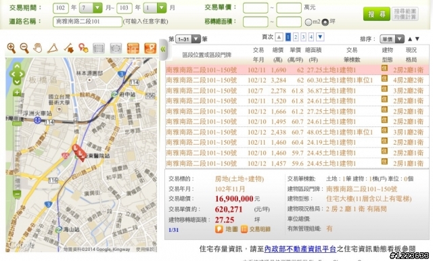Select the row with total price 2,438
The height and width of the screenshot is (261, 433).
[x=297, y=132]
